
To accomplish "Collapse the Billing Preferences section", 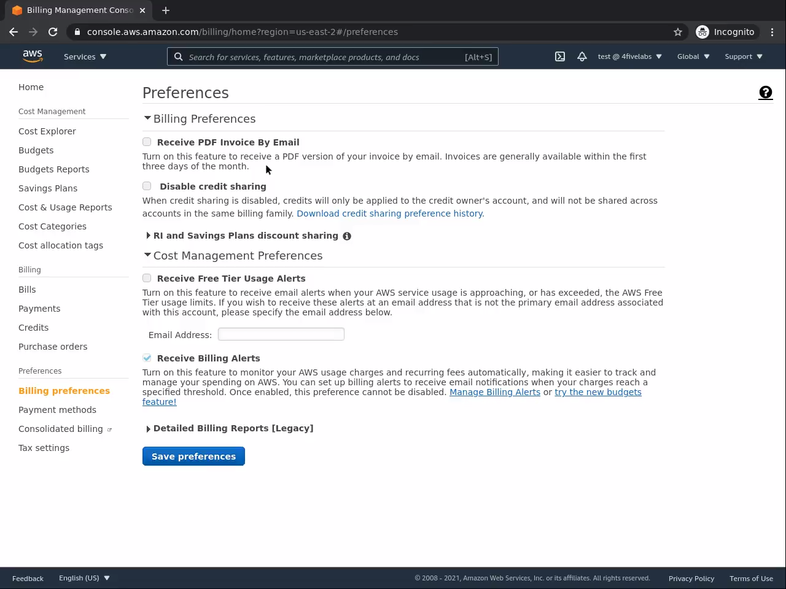I will [x=147, y=118].
